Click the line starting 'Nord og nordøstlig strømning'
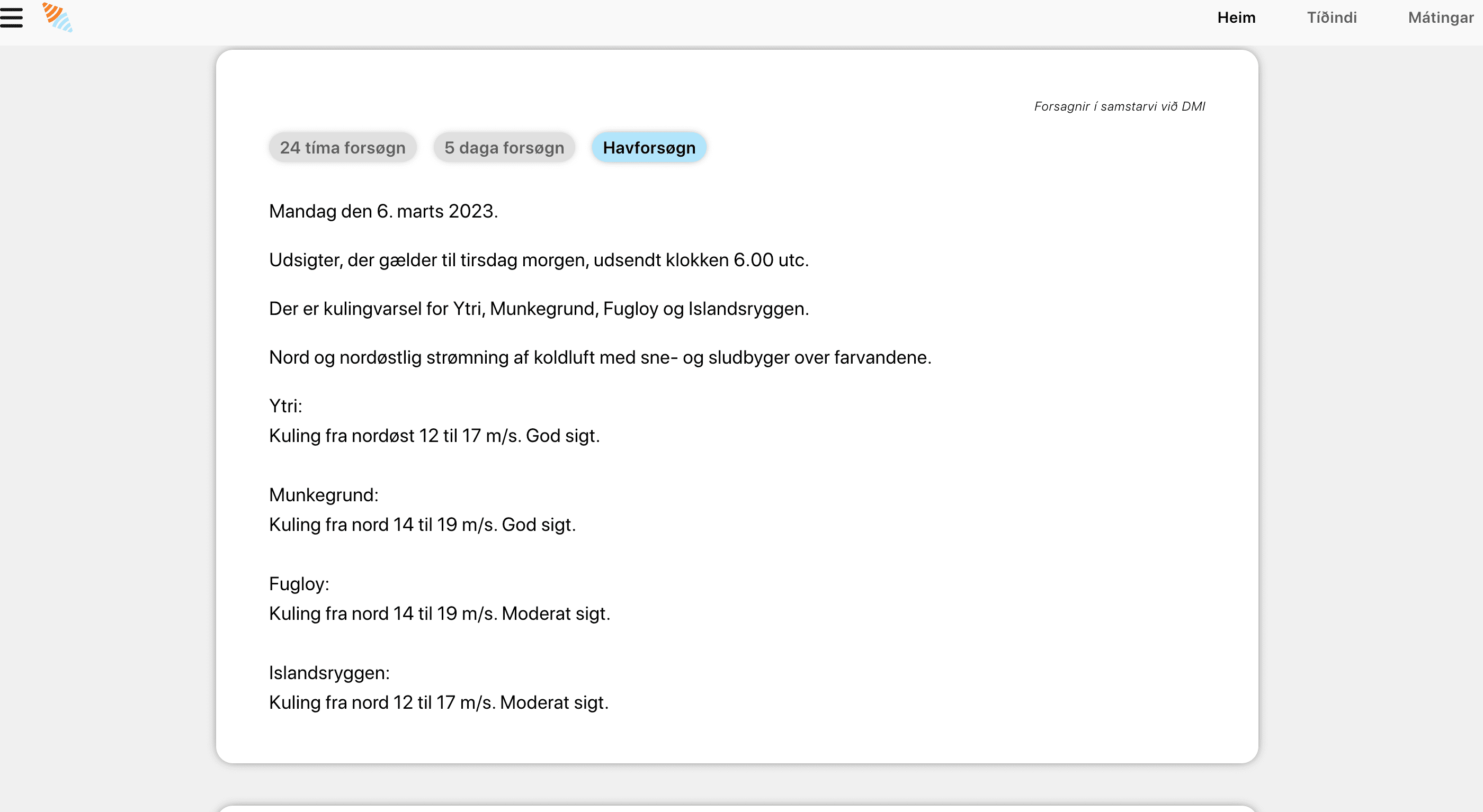 coord(600,357)
